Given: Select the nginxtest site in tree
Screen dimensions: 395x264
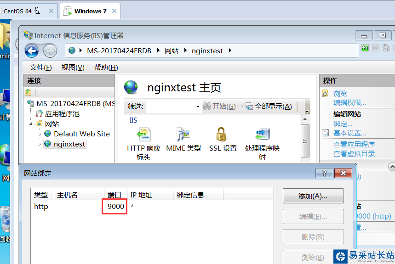Looking at the screenshot, I should pyautogui.click(x=69, y=144).
